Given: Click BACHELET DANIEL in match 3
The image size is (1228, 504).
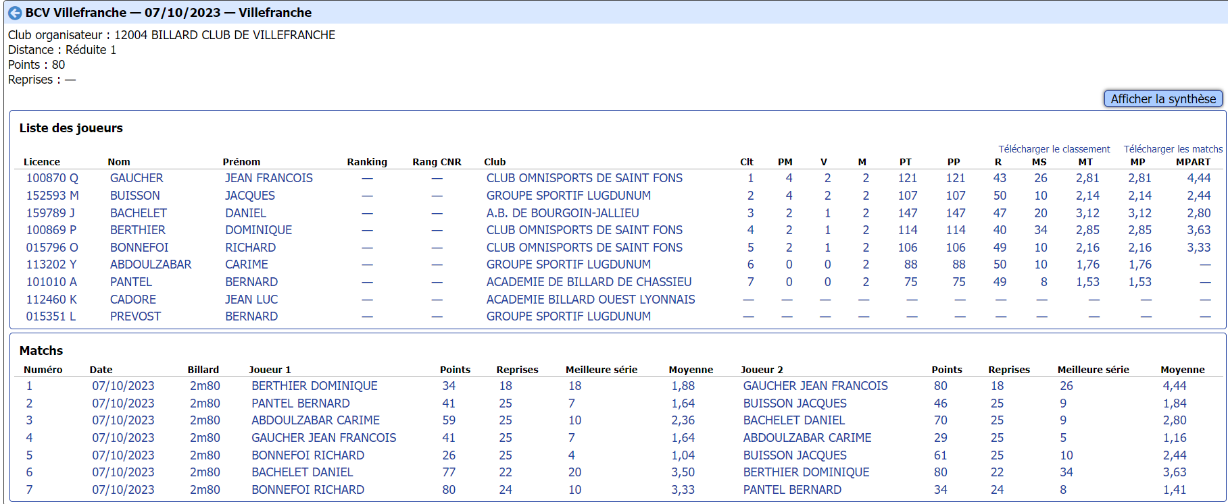Looking at the screenshot, I should [794, 420].
